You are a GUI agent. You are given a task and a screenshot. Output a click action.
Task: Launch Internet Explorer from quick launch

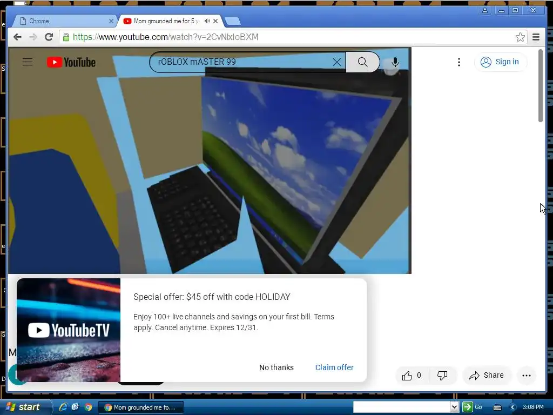coord(63,407)
